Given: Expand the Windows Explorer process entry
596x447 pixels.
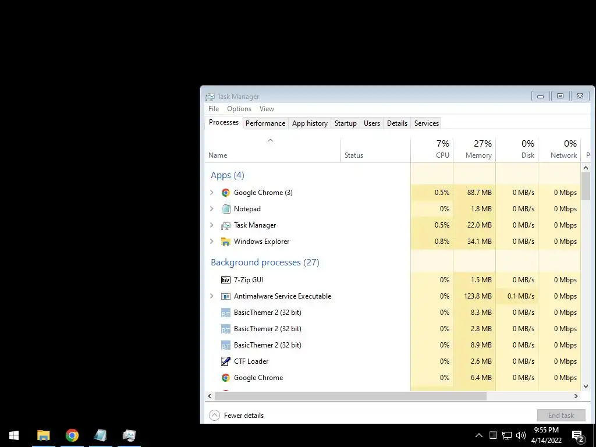Looking at the screenshot, I should (x=212, y=242).
